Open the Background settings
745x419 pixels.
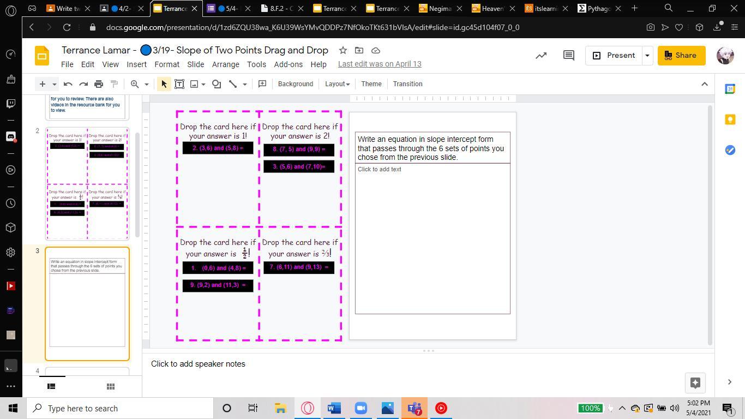tap(296, 84)
